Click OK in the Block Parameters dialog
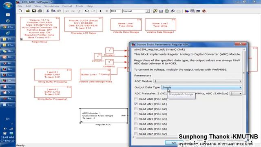 [x=174, y=143]
